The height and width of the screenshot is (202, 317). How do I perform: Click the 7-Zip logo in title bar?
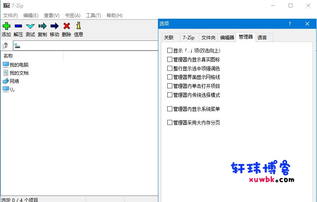(x=7, y=5)
